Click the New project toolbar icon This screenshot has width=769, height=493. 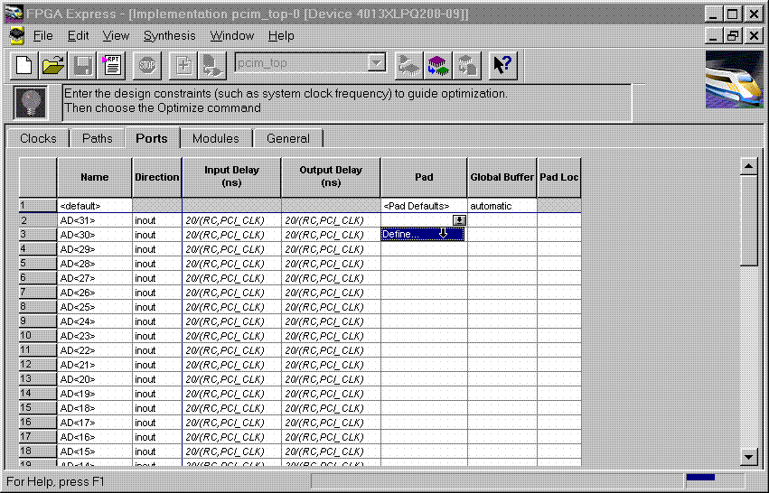click(x=25, y=65)
